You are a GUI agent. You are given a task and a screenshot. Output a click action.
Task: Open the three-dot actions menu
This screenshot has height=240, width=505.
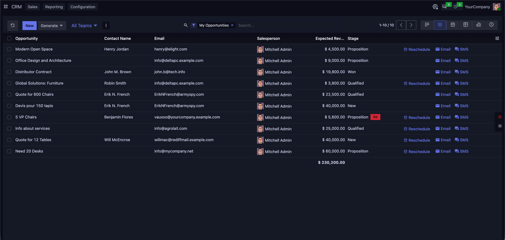click(106, 25)
